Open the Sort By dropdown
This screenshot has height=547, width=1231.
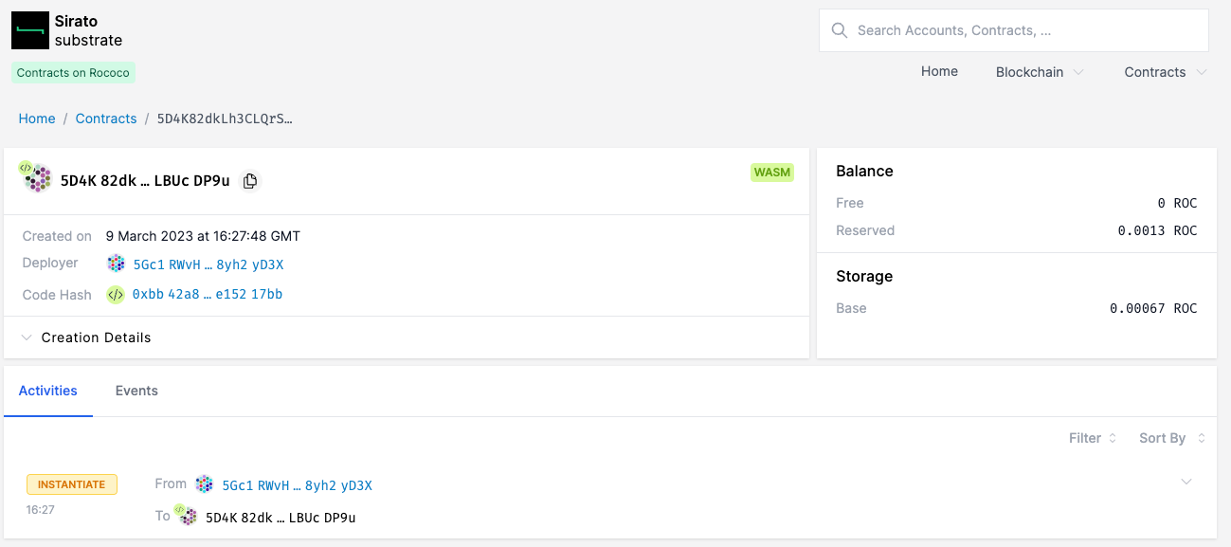tap(1171, 438)
